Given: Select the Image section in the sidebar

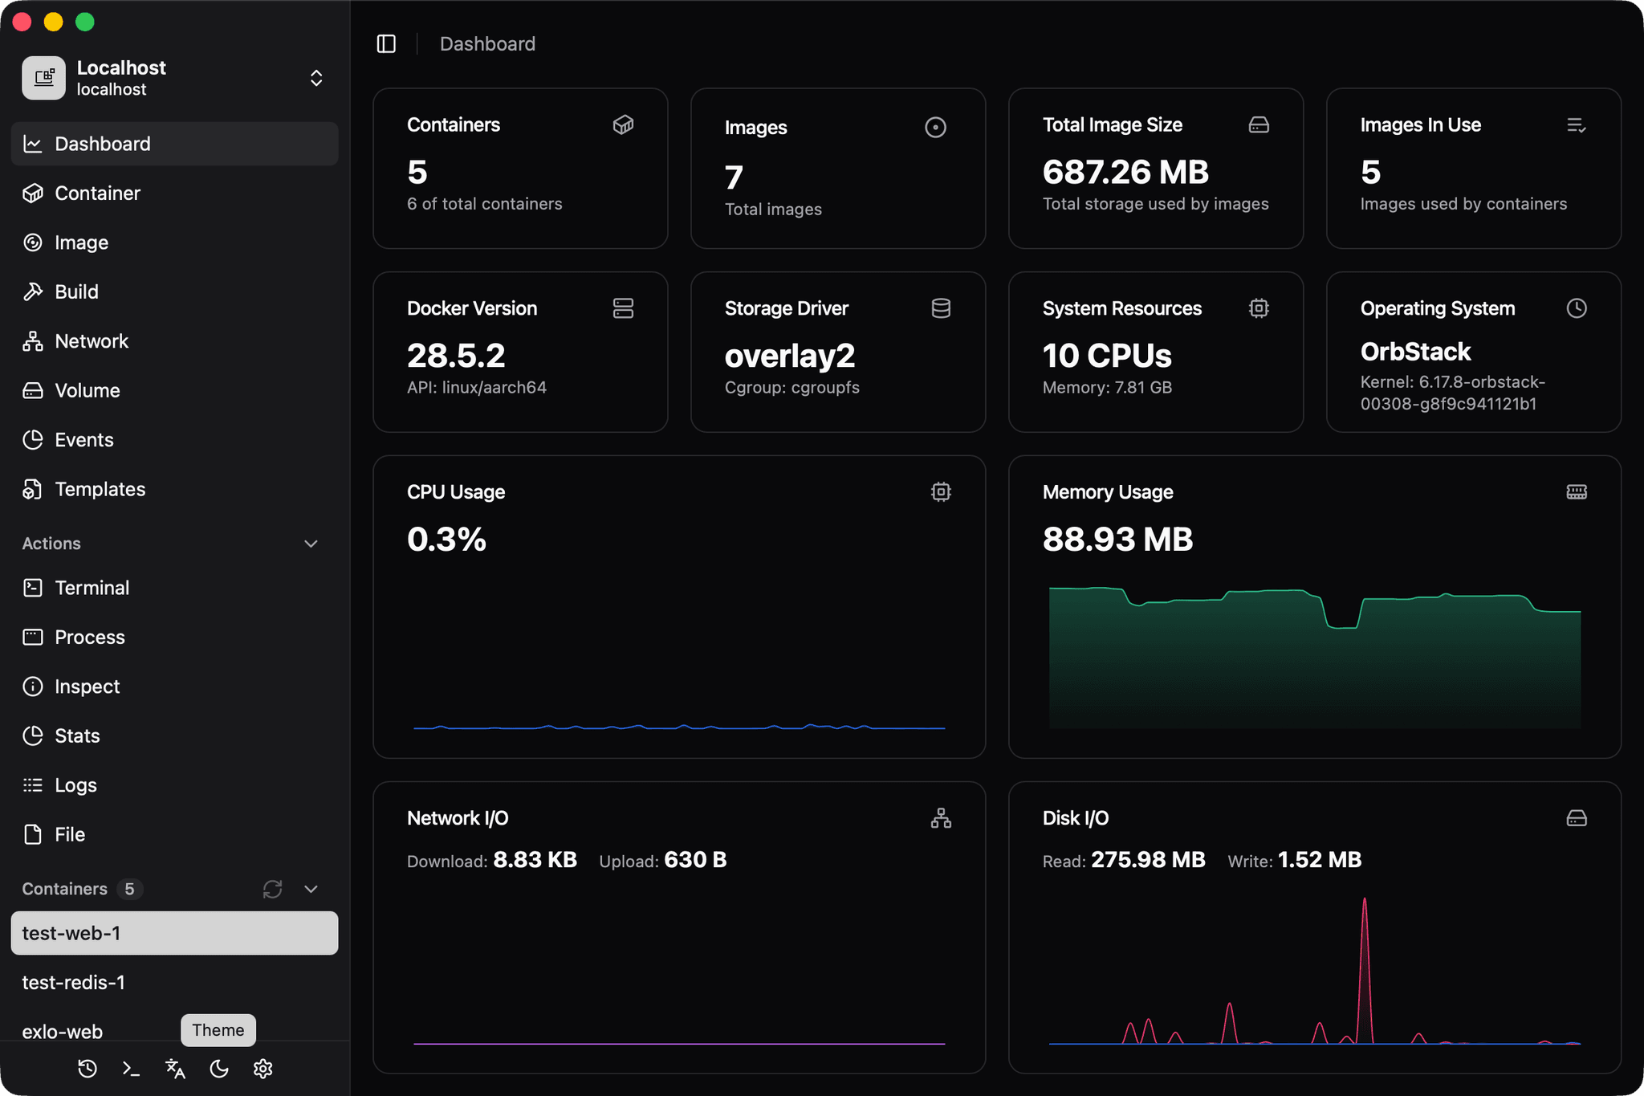Looking at the screenshot, I should 81,242.
